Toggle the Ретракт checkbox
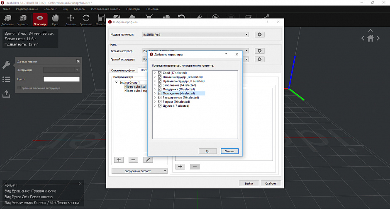 pos(160,102)
